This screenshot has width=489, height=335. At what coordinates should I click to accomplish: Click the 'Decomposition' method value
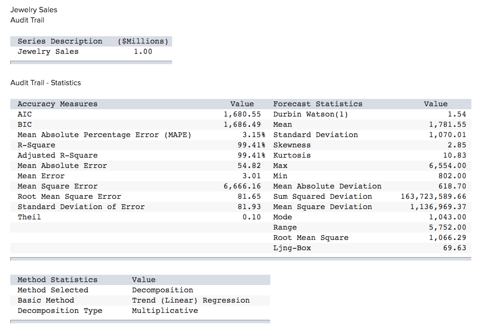162,289
